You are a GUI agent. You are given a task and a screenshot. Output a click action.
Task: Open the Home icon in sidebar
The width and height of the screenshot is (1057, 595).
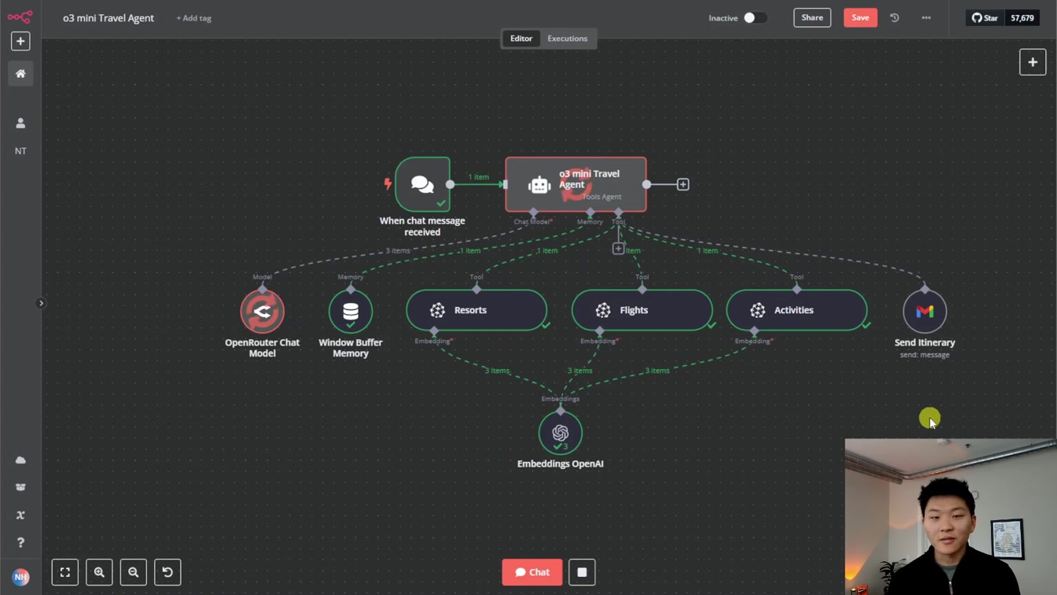[20, 74]
